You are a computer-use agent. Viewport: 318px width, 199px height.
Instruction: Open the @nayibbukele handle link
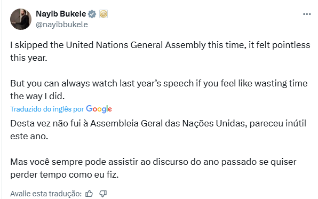(62, 25)
